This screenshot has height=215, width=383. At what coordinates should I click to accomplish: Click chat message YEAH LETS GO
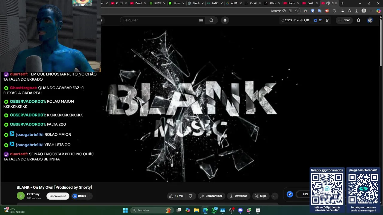(57, 145)
